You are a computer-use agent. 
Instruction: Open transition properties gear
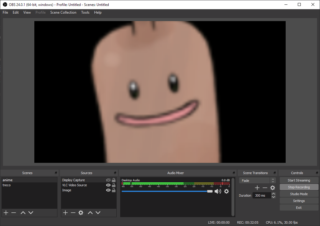273,188
